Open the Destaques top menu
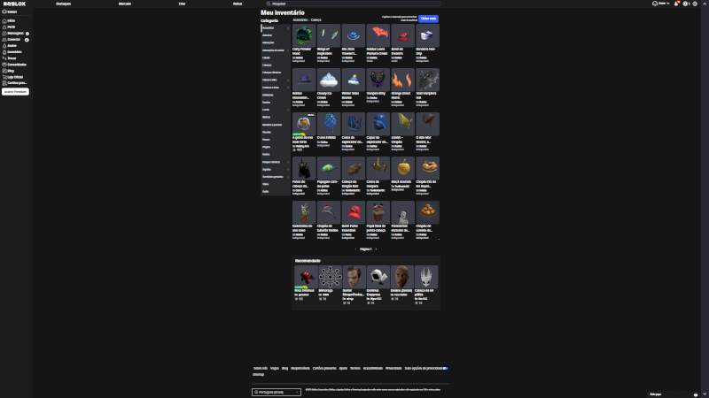Screen dimensions: 709x398 point(63,4)
